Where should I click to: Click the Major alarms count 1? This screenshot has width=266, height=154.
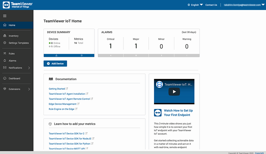(x=136, y=46)
